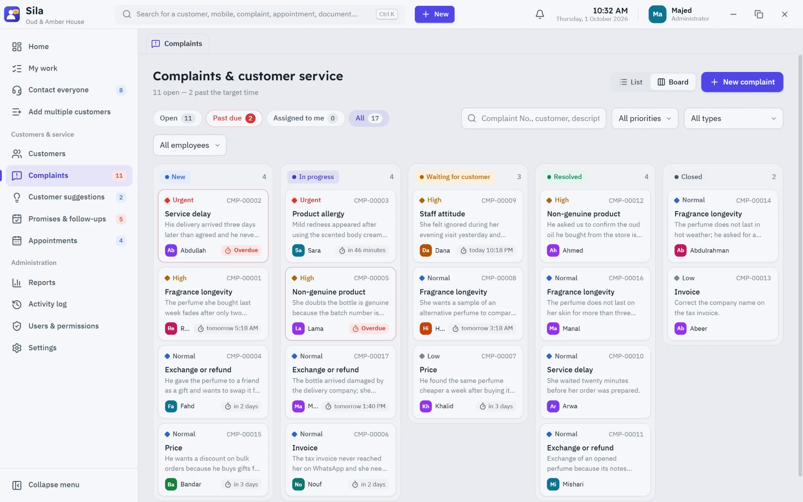
Task: Open the CMP-00010 Service delay card
Action: click(x=595, y=382)
